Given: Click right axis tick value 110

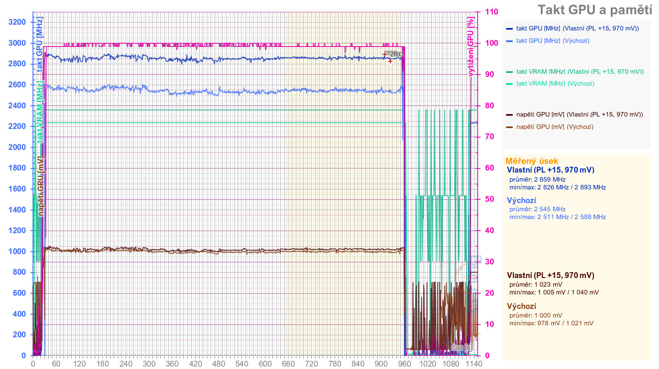Looking at the screenshot, I should pyautogui.click(x=491, y=12).
